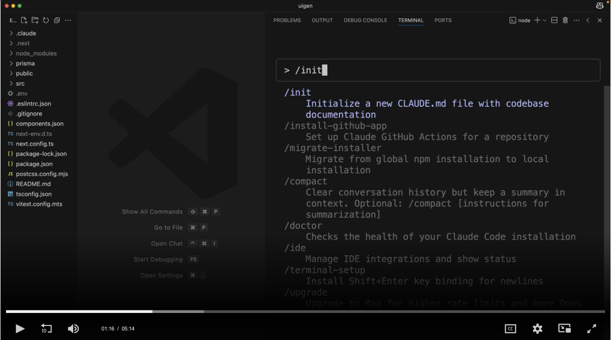The width and height of the screenshot is (611, 340).
Task: Switch to the PROBLEMS tab
Action: [x=287, y=21]
